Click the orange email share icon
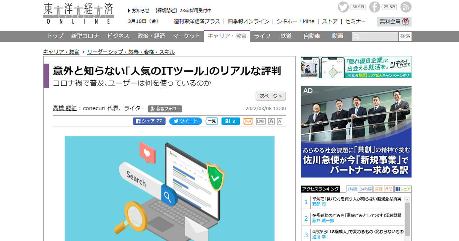459x241 pixels. pos(248,121)
